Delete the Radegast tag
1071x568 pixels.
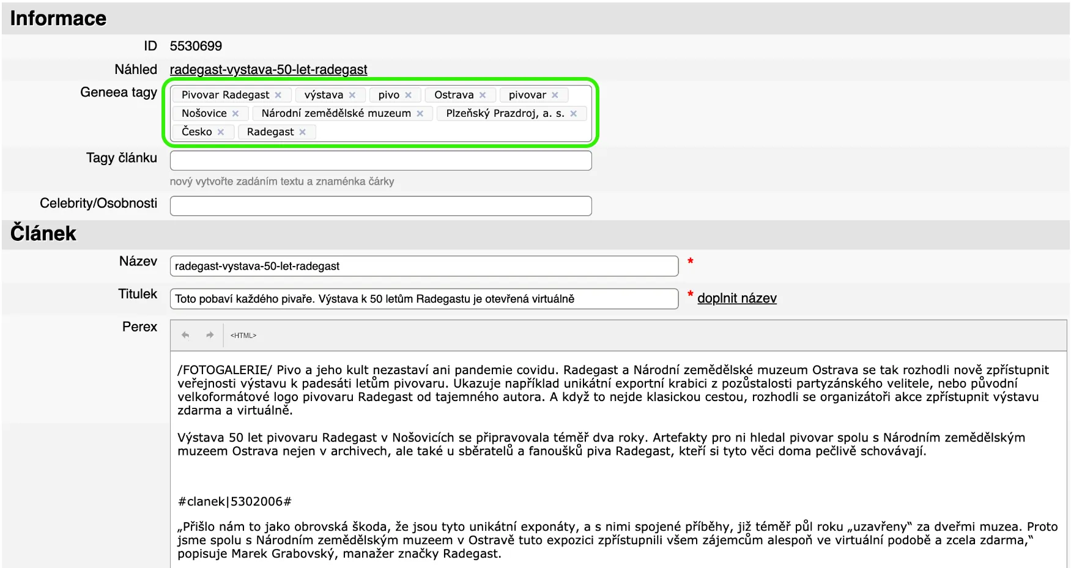point(302,132)
